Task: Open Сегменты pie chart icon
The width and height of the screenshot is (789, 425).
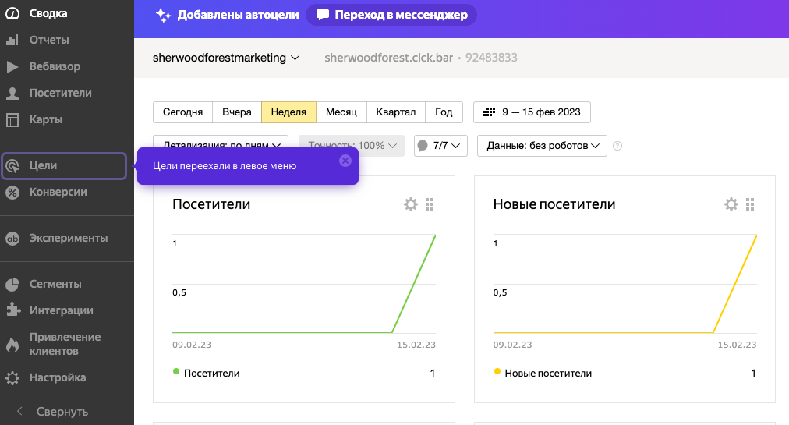Action: (12, 284)
